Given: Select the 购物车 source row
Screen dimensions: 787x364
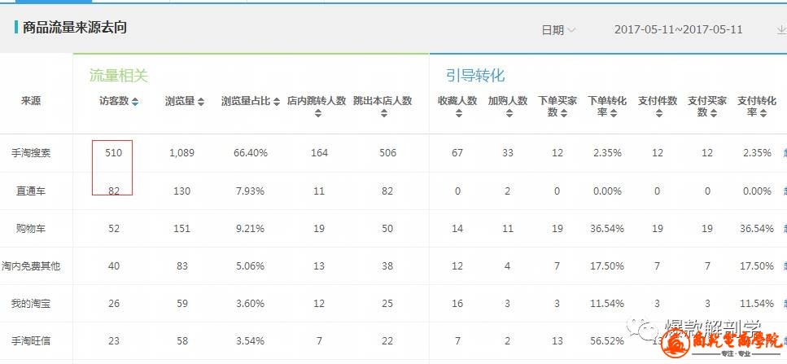Looking at the screenshot, I should click(x=31, y=229).
